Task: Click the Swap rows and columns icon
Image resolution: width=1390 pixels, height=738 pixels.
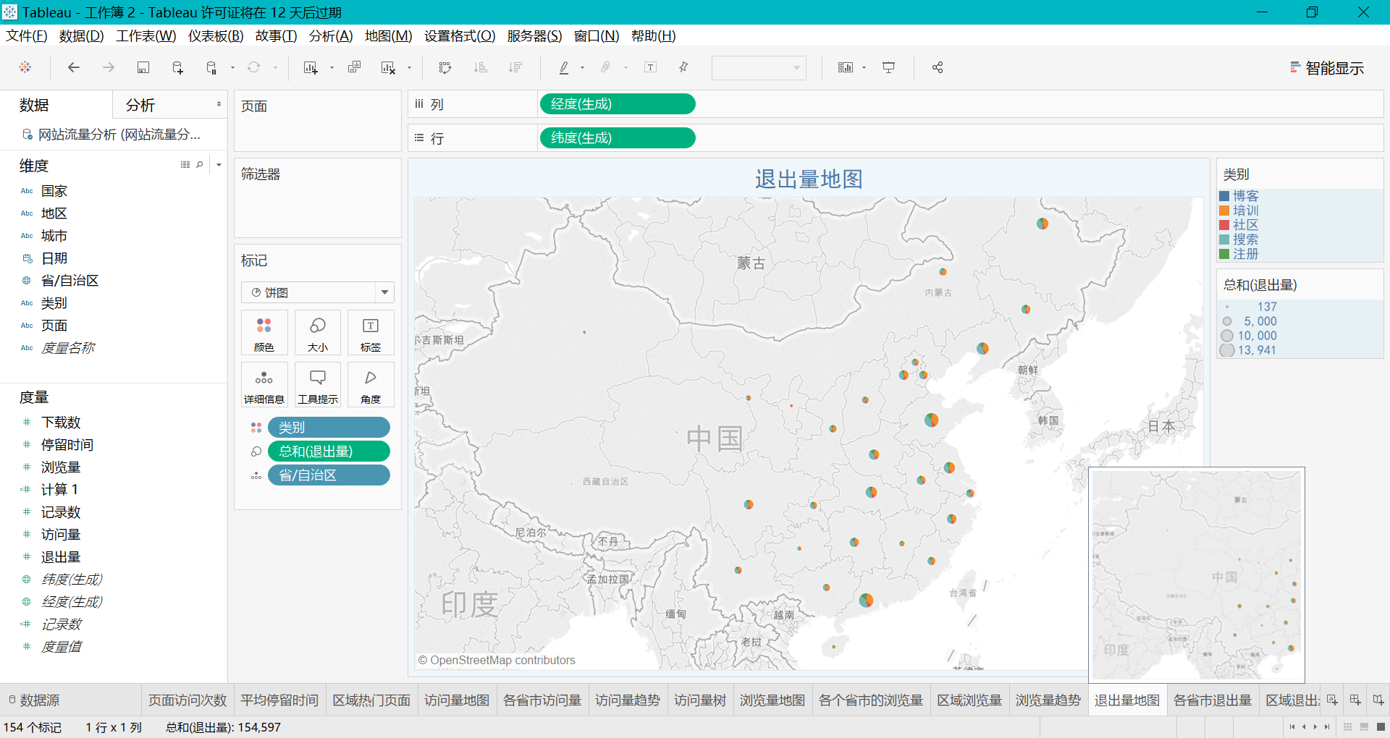Action: pos(445,68)
